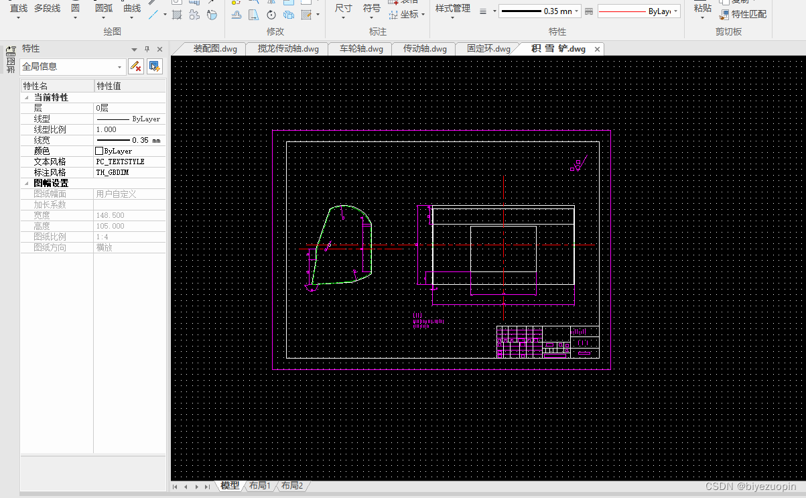The image size is (806, 498).
Task: Open the 圆 (circle) tool dropdown
Action: pos(75,17)
